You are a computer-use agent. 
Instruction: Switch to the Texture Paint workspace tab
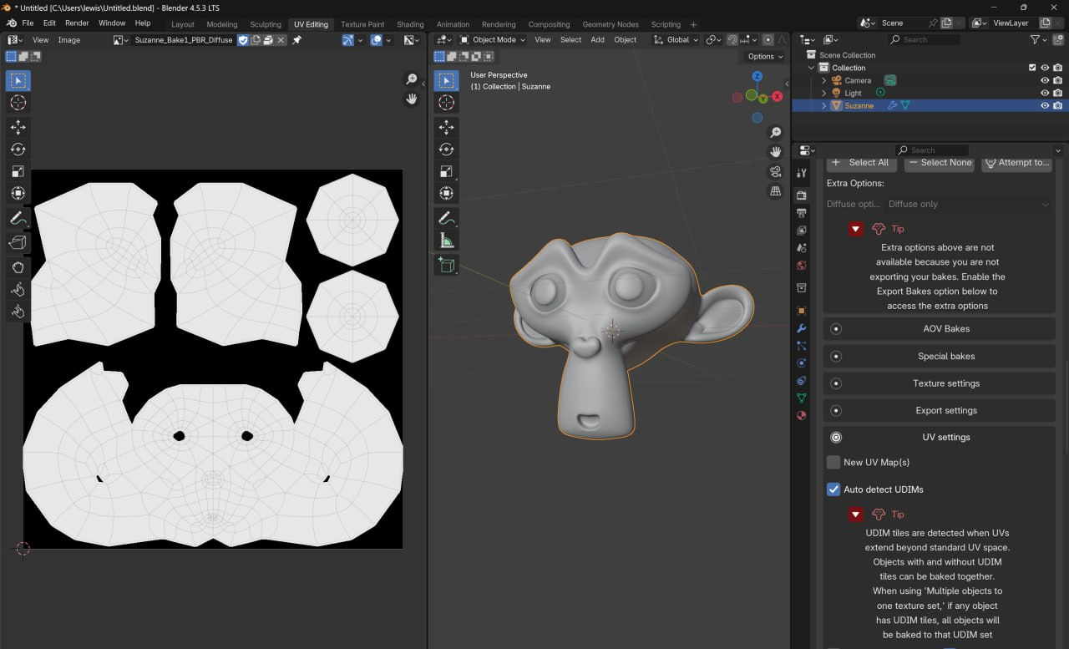click(x=362, y=24)
